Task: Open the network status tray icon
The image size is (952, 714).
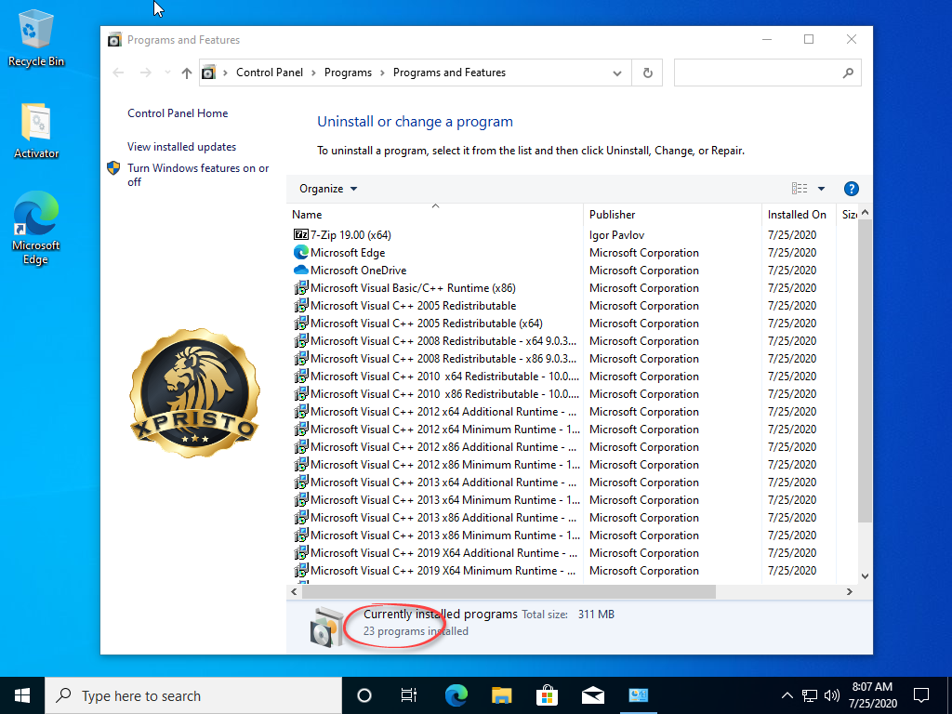Action: (810, 695)
